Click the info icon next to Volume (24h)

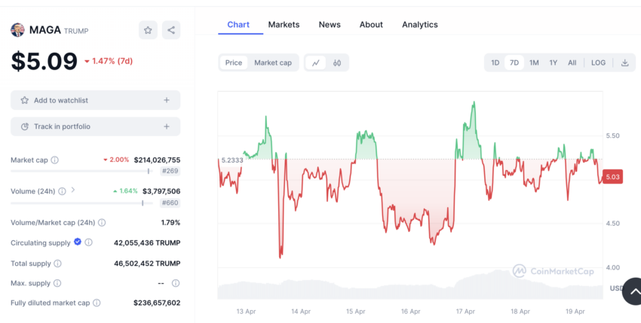[x=62, y=191]
